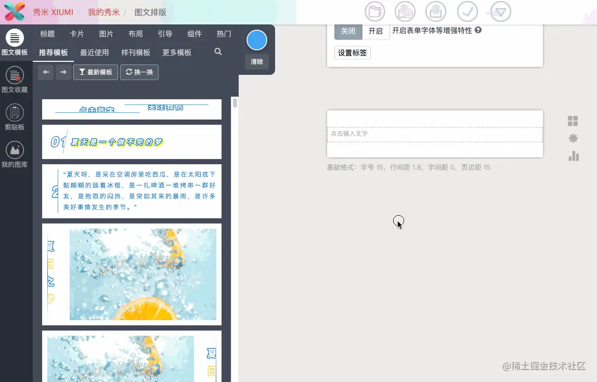Click the bar chart icon on right
The height and width of the screenshot is (382, 597).
574,156
